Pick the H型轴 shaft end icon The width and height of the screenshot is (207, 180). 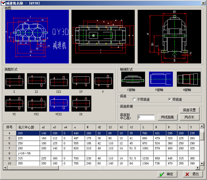click(188, 79)
